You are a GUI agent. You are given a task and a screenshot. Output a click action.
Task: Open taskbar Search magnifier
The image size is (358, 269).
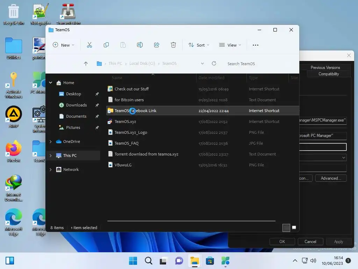(x=148, y=261)
